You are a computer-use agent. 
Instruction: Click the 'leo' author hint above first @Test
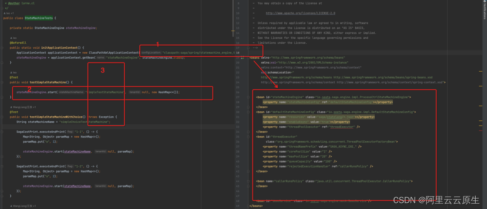[13, 73]
